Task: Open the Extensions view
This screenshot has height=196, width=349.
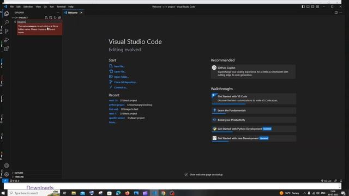Action: [x=7, y=49]
